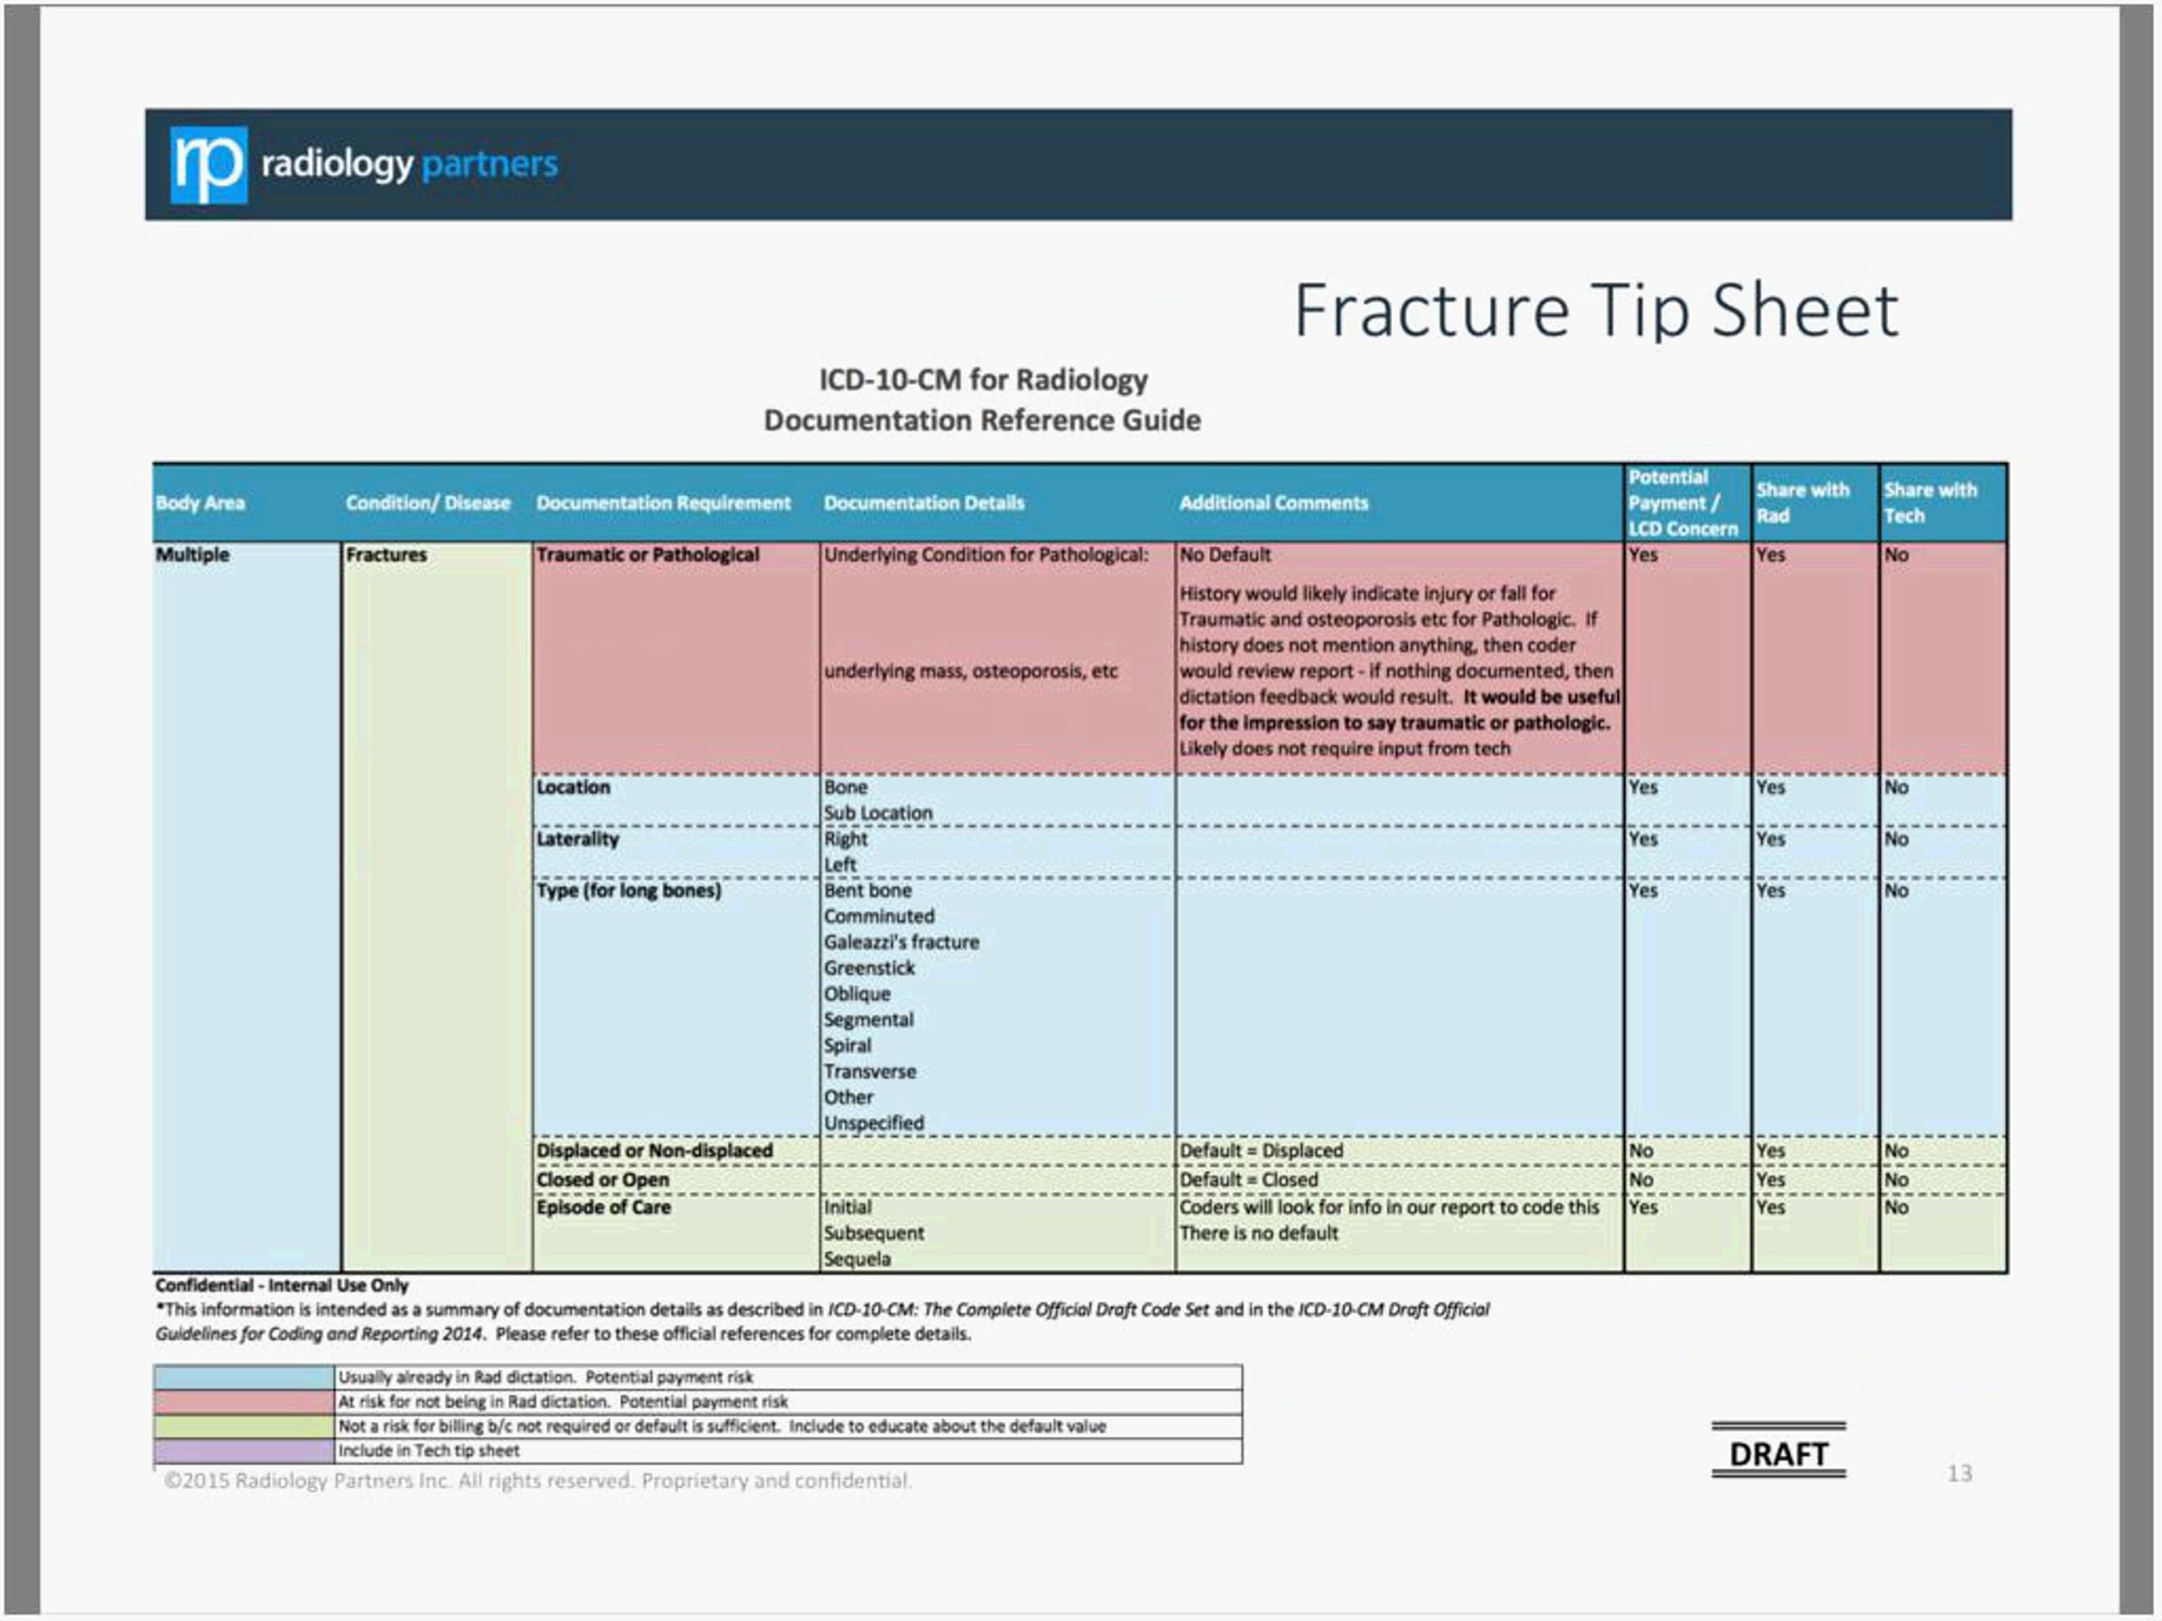This screenshot has height=1621, width=2162.
Task: Click the pink legend color swatch
Action: pyautogui.click(x=243, y=1401)
